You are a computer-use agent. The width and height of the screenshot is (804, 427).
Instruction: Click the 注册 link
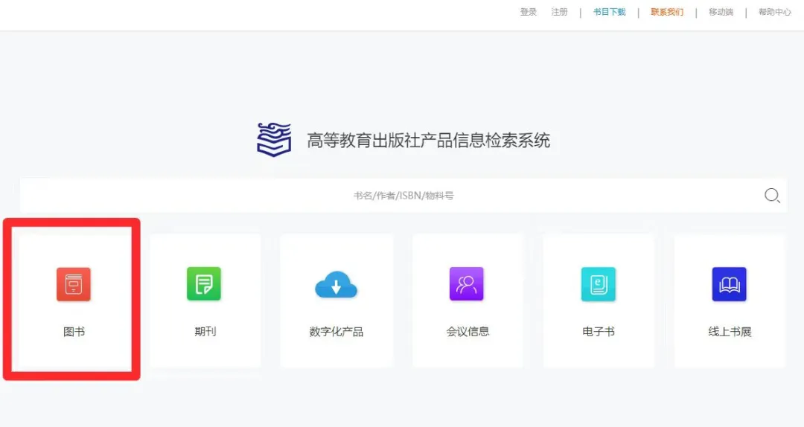pos(559,12)
